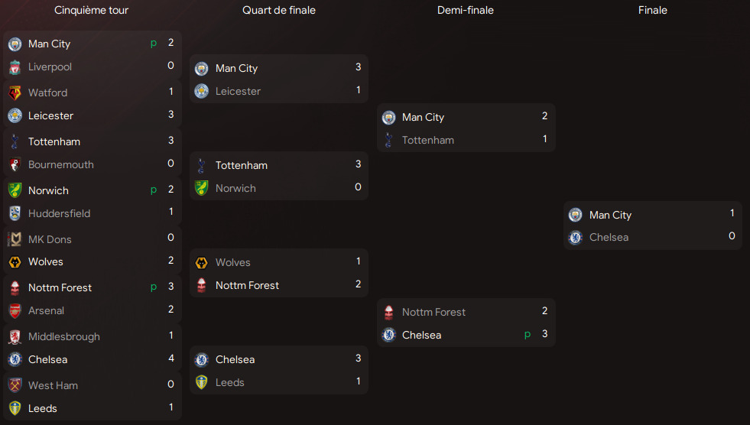Click Leicester team name in the Quart de finale

coord(238,91)
